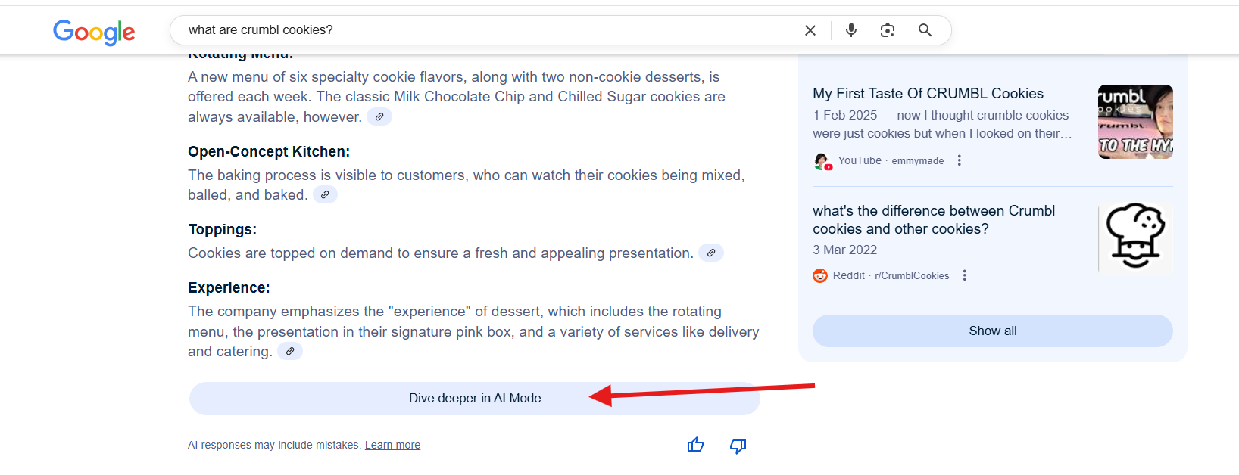Open My First Taste Of CRUMBL Cookies
This screenshot has width=1239, height=475.
pyautogui.click(x=928, y=94)
